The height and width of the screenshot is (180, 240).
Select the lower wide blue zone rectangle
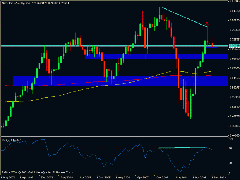121,81
